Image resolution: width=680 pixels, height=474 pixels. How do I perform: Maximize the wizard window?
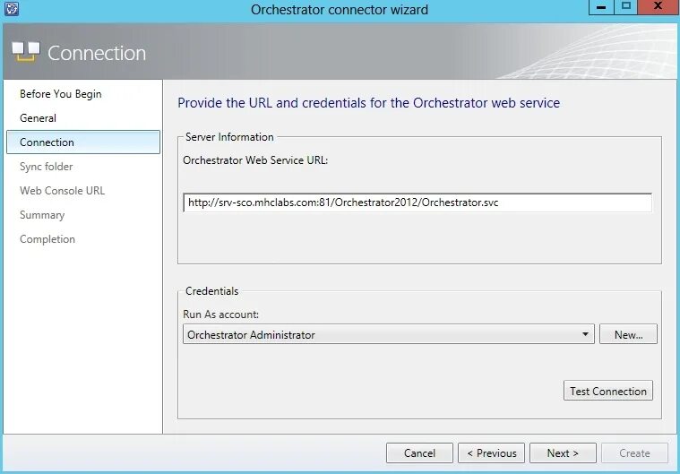pyautogui.click(x=625, y=7)
